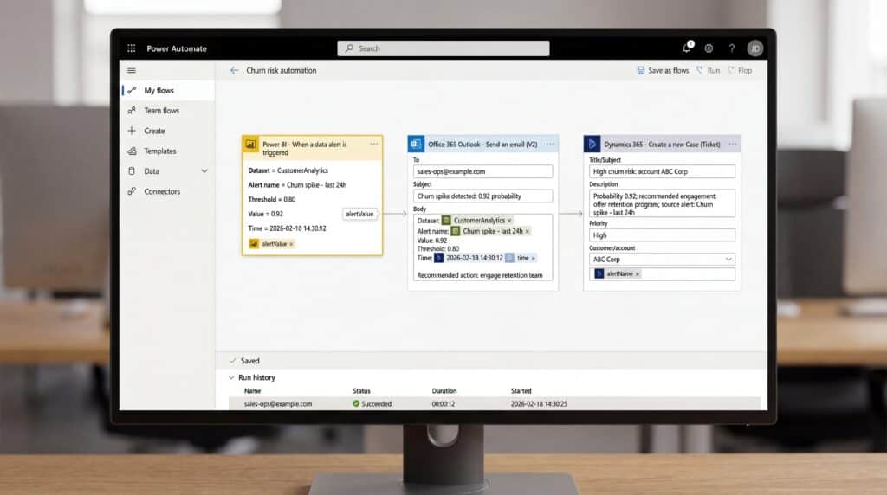Open Outlook Send an email ellipsis menu
This screenshot has height=495, width=887.
[x=550, y=145]
